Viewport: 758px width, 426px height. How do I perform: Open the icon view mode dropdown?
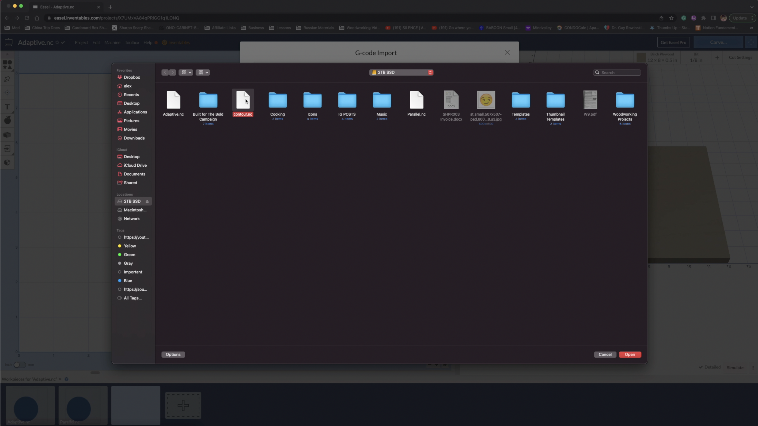pyautogui.click(x=186, y=72)
